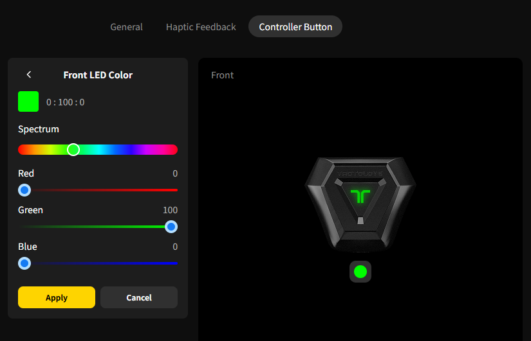Go back using the left chevron arrow
The image size is (531, 341).
[x=29, y=74]
